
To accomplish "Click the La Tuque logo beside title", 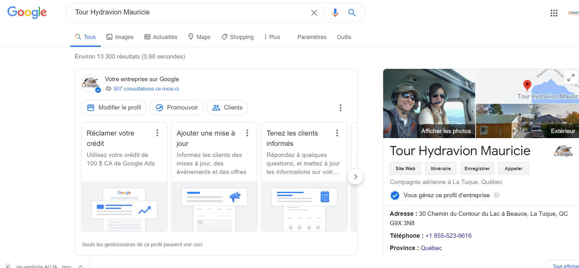I will (x=563, y=151).
